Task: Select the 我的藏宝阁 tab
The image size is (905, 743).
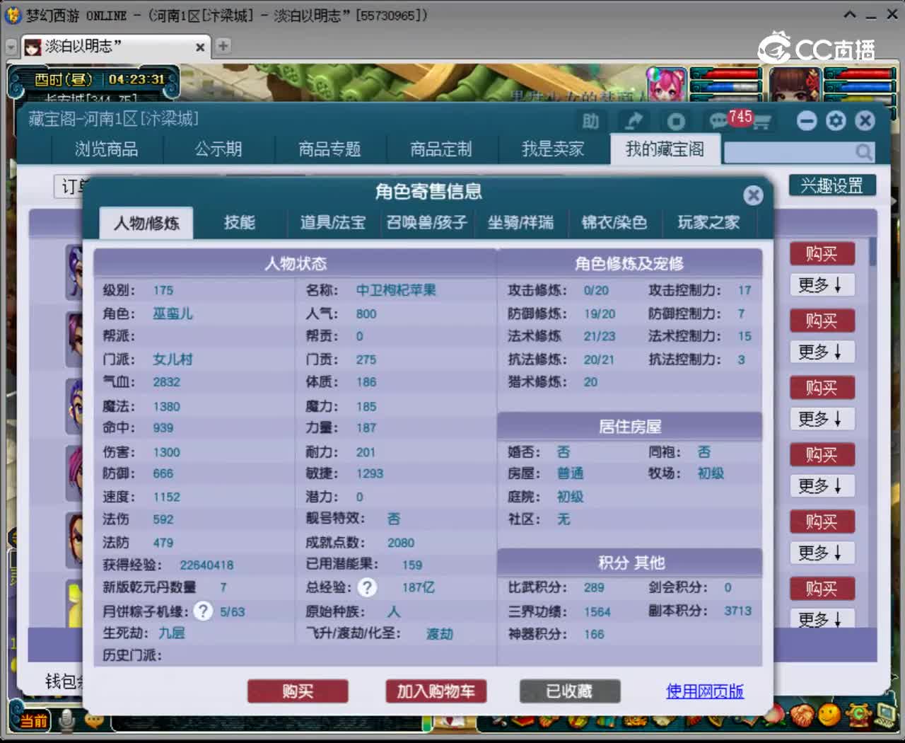Action: [x=665, y=149]
